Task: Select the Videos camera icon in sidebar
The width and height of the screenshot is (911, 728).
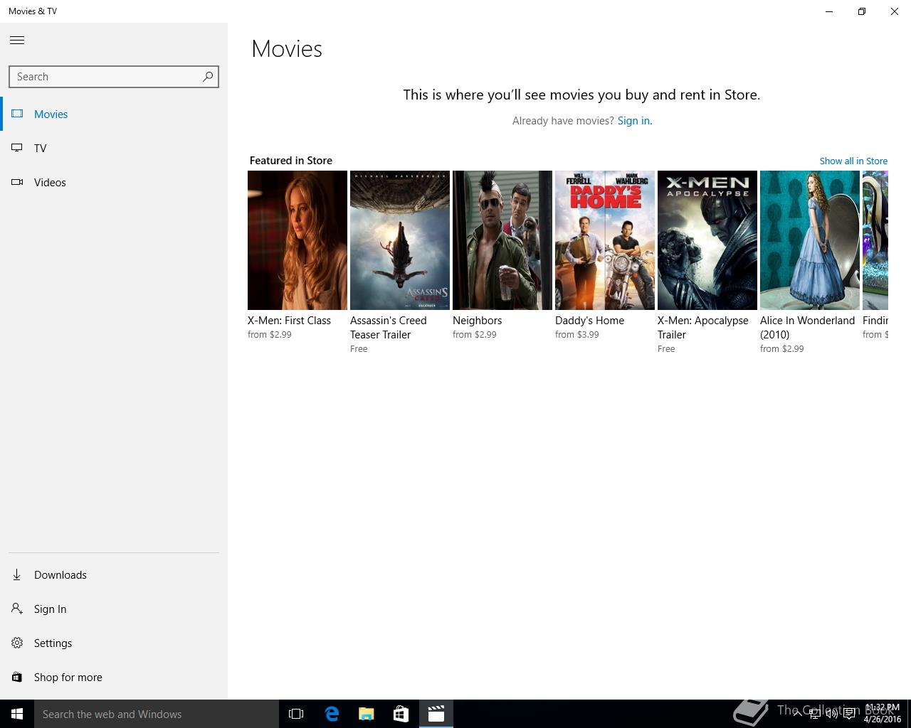Action: tap(17, 182)
